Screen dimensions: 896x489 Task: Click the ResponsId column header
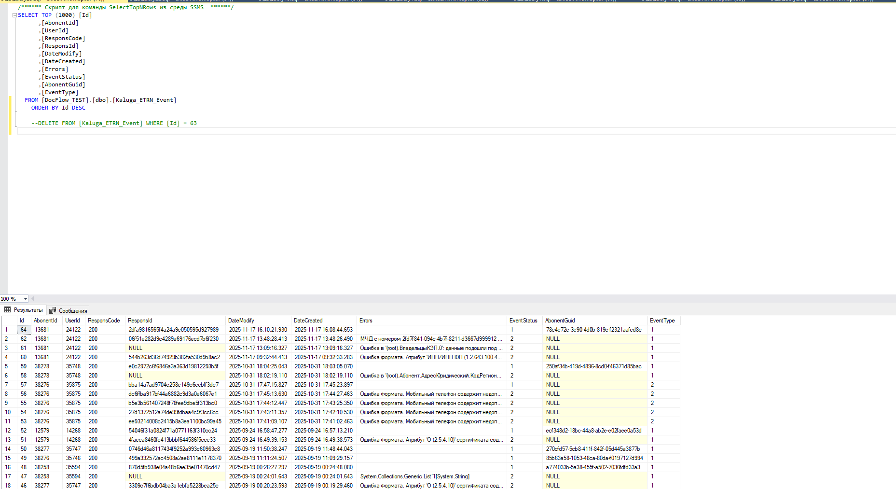176,321
